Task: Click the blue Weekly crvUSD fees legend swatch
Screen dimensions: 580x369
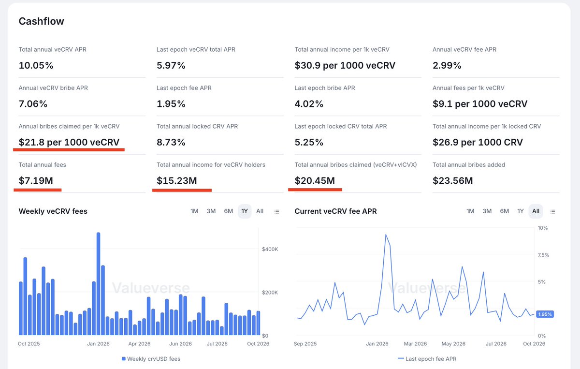Action: pos(124,359)
